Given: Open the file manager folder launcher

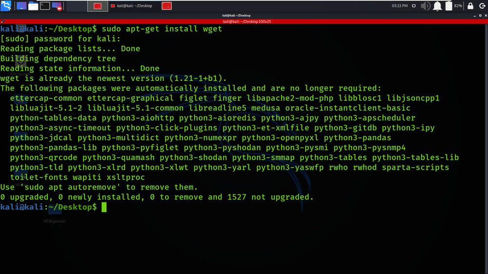Looking at the screenshot, I should [x=33, y=6].
